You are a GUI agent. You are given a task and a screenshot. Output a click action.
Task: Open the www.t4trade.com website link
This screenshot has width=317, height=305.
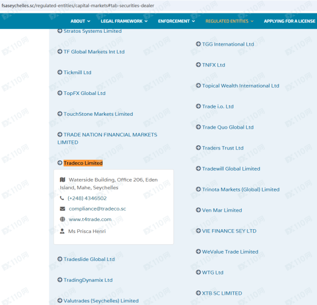(90, 219)
